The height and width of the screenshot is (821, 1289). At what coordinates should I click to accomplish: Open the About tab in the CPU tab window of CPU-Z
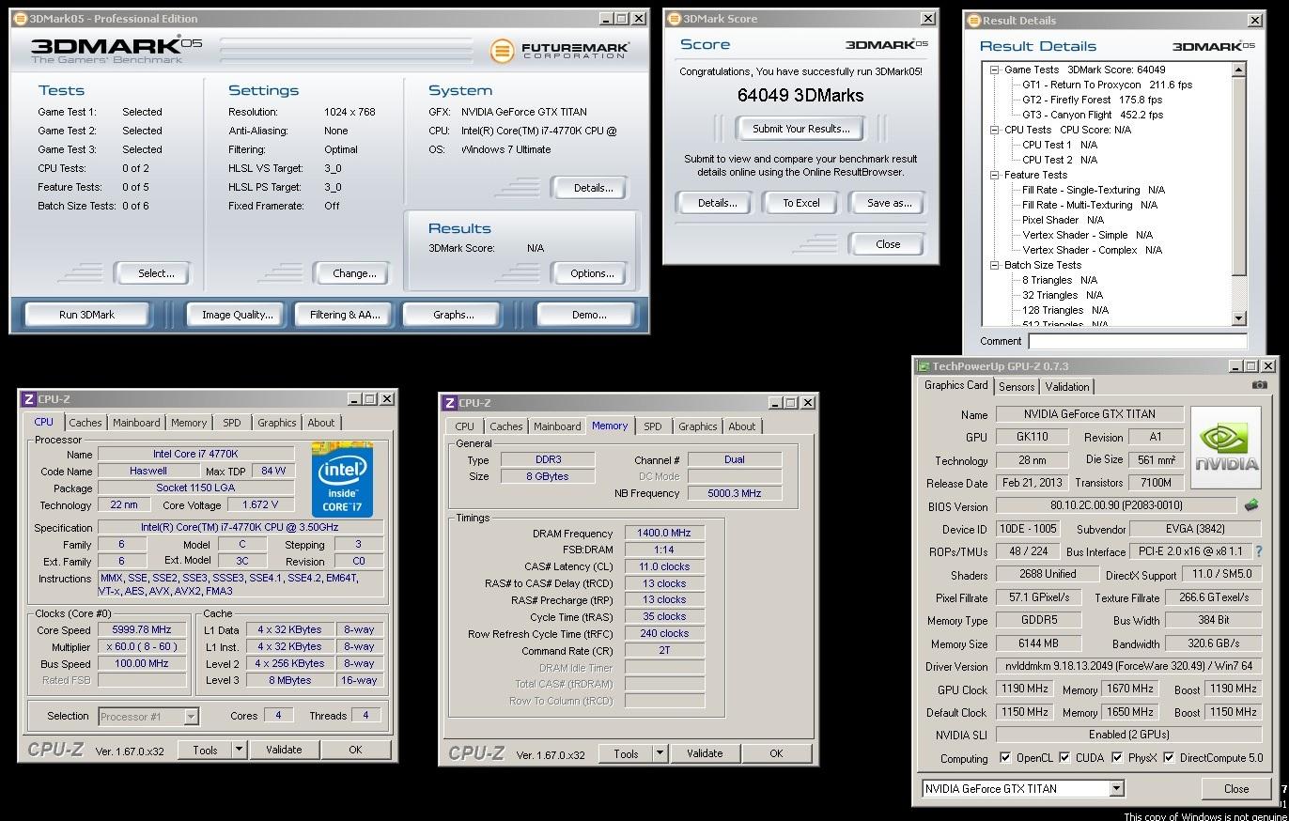321,423
